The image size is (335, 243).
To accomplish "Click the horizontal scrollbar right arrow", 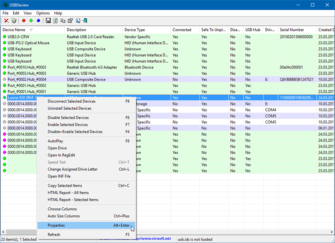I will [x=332, y=232].
